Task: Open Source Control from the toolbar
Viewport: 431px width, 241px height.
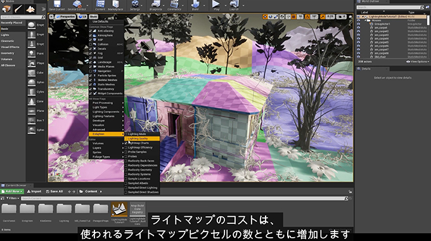Action: [77, 5]
